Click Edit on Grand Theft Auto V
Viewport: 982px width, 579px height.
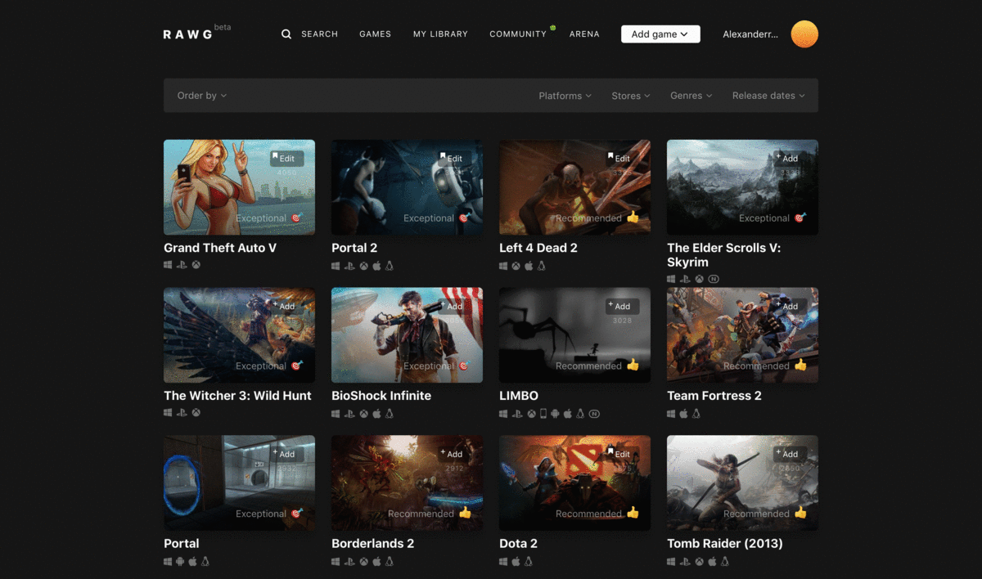pos(287,159)
